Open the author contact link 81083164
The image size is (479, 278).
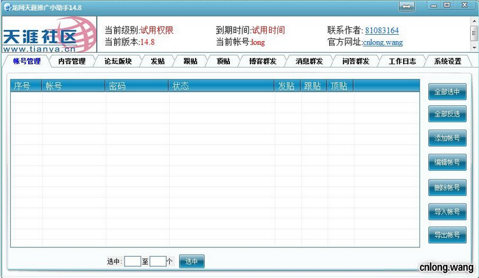tap(382, 31)
